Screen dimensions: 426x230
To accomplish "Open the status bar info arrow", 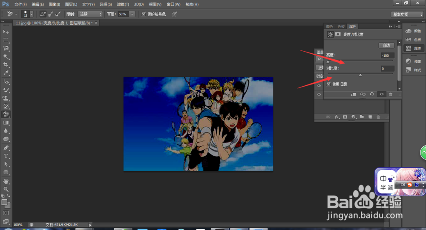I will click(x=90, y=225).
